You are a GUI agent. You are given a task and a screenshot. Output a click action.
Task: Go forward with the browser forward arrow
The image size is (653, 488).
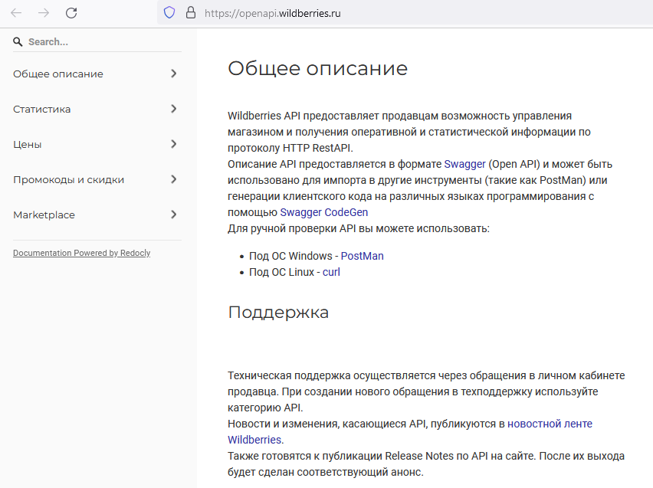tap(44, 13)
